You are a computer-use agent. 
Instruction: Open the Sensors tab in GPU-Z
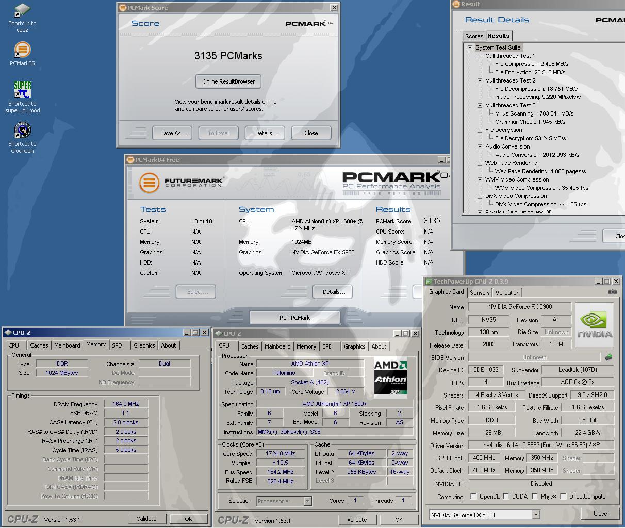(480, 292)
